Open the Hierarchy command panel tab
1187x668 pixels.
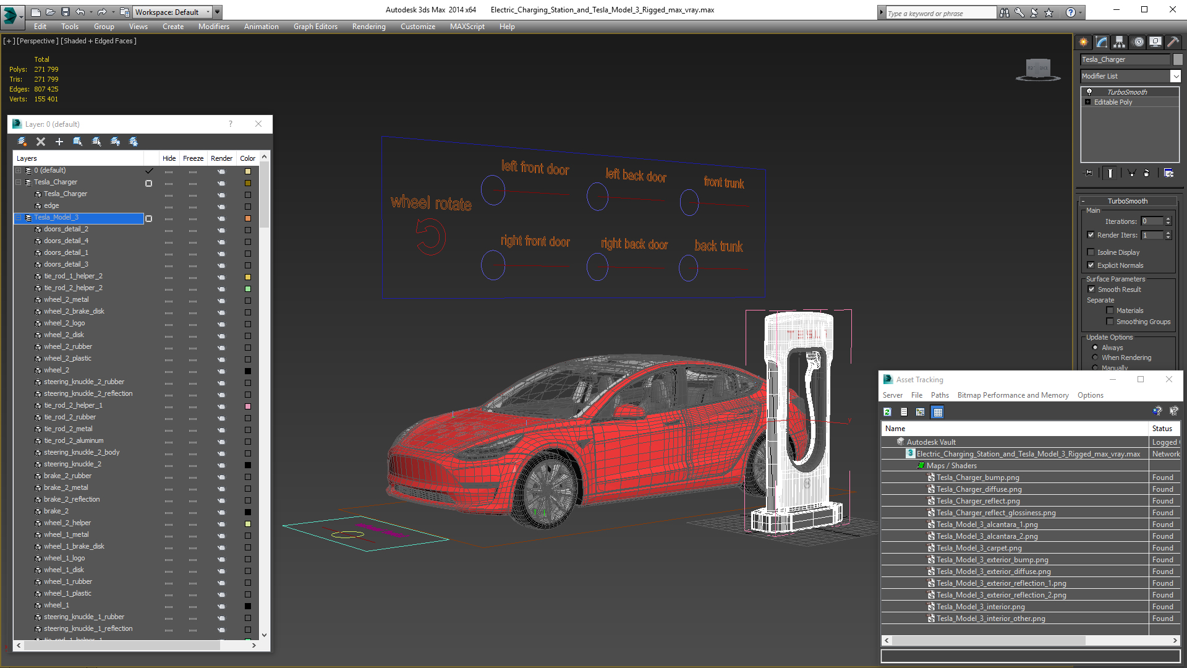[x=1120, y=42]
